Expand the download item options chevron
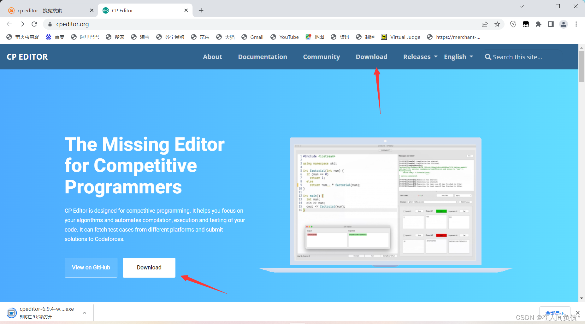Viewport: 585px width, 324px height. [x=85, y=313]
